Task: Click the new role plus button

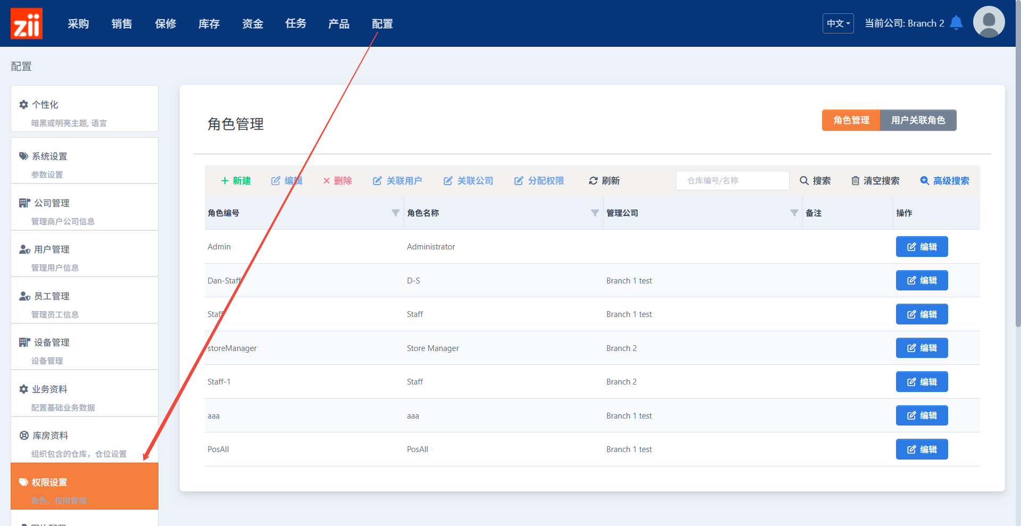Action: [236, 181]
